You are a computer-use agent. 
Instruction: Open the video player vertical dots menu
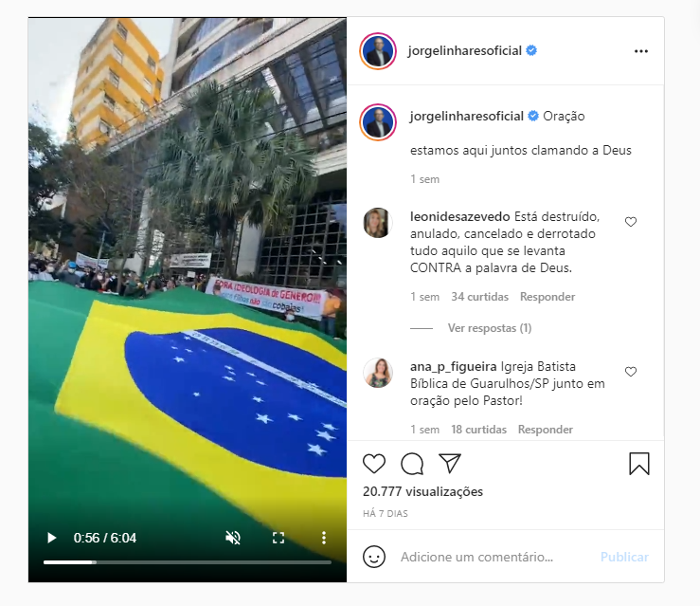[x=324, y=538]
